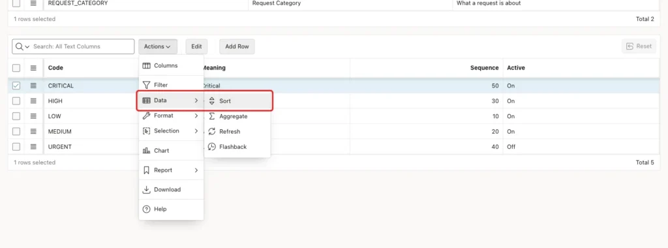Screen dimensions: 668x248
Task: Choose Aggregate from the Data submenu
Action: 237,116
